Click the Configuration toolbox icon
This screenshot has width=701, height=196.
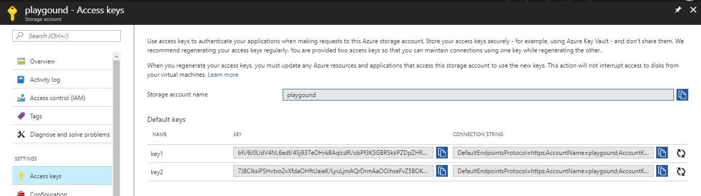point(21,193)
